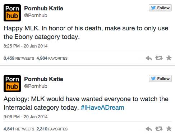
Task: Follow the account from second tweet
Action: tap(160, 79)
